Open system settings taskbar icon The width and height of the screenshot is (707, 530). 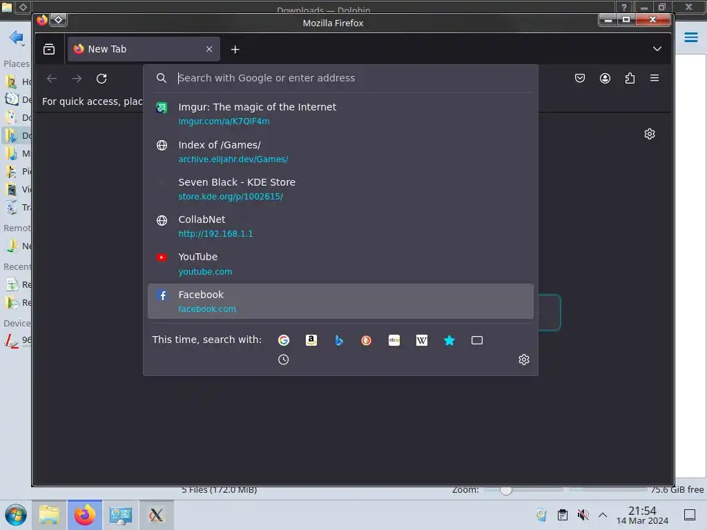tap(121, 515)
